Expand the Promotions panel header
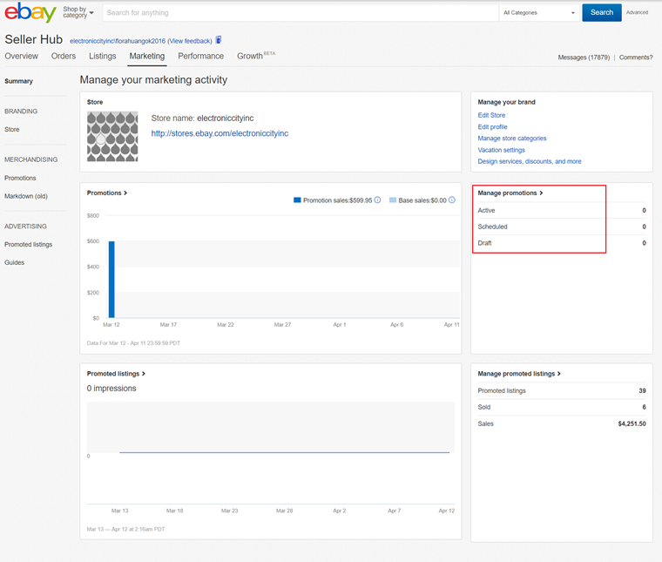The width and height of the screenshot is (662, 562). tap(107, 193)
